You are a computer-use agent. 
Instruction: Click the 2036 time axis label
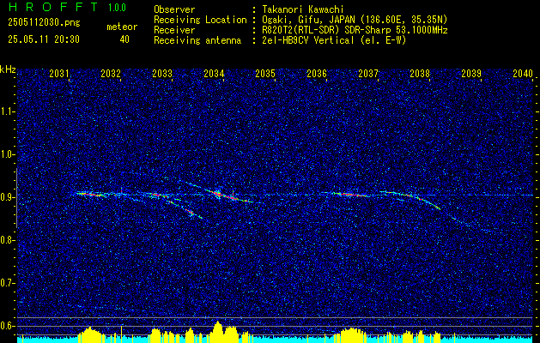coord(317,74)
